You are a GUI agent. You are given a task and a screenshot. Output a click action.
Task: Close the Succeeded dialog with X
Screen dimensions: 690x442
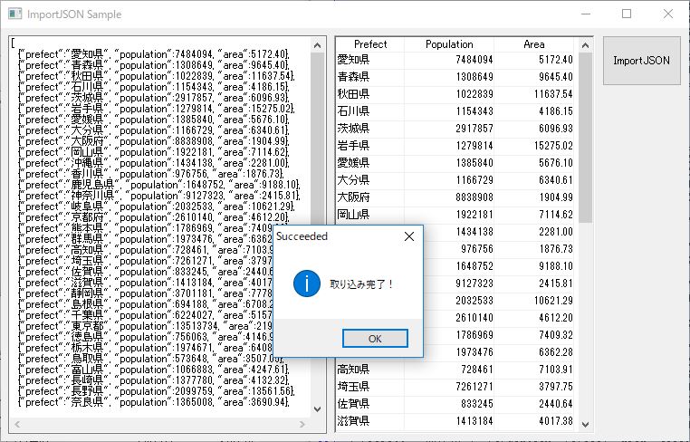pyautogui.click(x=408, y=236)
